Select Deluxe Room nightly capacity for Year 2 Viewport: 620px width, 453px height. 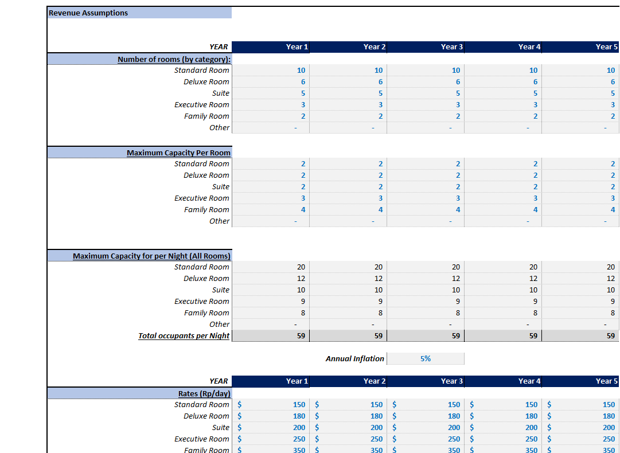click(x=348, y=278)
